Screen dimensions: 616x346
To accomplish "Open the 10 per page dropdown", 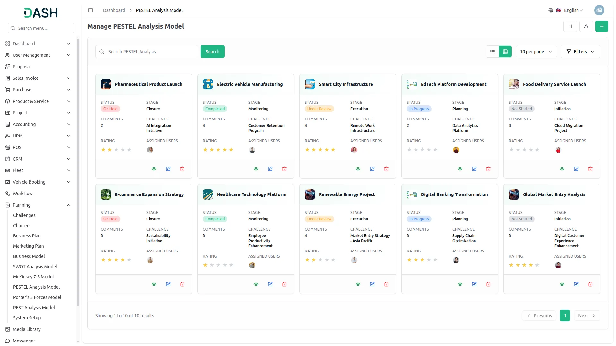I will pyautogui.click(x=536, y=52).
